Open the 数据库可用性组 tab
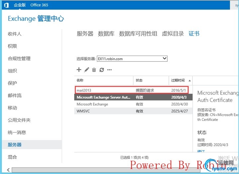Image resolution: width=239 pixels, height=174 pixels. tap(138, 34)
